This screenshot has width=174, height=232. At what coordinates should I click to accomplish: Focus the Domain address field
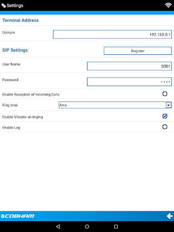[x=112, y=34]
